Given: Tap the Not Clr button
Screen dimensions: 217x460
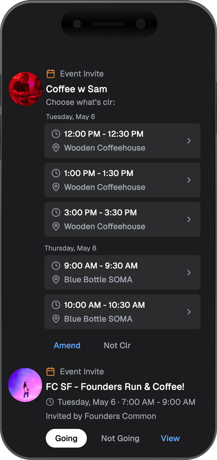Looking at the screenshot, I should coord(117,346).
